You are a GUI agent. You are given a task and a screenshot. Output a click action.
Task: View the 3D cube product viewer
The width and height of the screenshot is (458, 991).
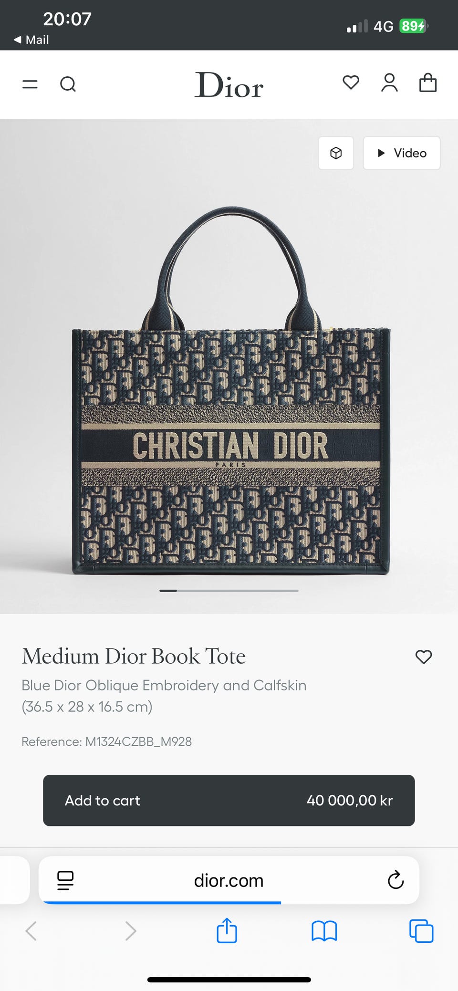[336, 153]
